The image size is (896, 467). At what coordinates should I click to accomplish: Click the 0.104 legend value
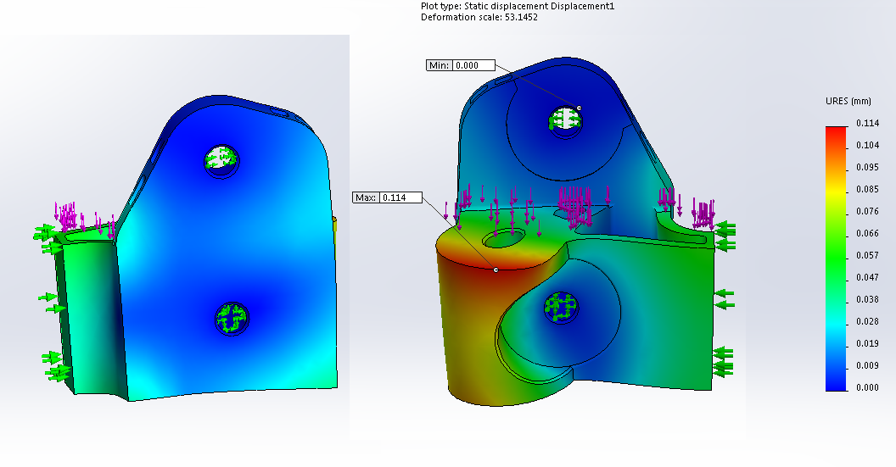(867, 145)
